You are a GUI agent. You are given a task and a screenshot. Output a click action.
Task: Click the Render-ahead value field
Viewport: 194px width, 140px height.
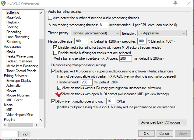[x=86, y=82]
